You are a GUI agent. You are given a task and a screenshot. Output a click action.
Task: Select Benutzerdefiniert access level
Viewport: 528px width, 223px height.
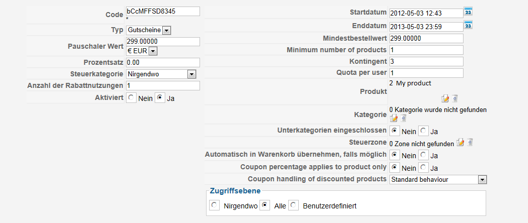(x=294, y=205)
